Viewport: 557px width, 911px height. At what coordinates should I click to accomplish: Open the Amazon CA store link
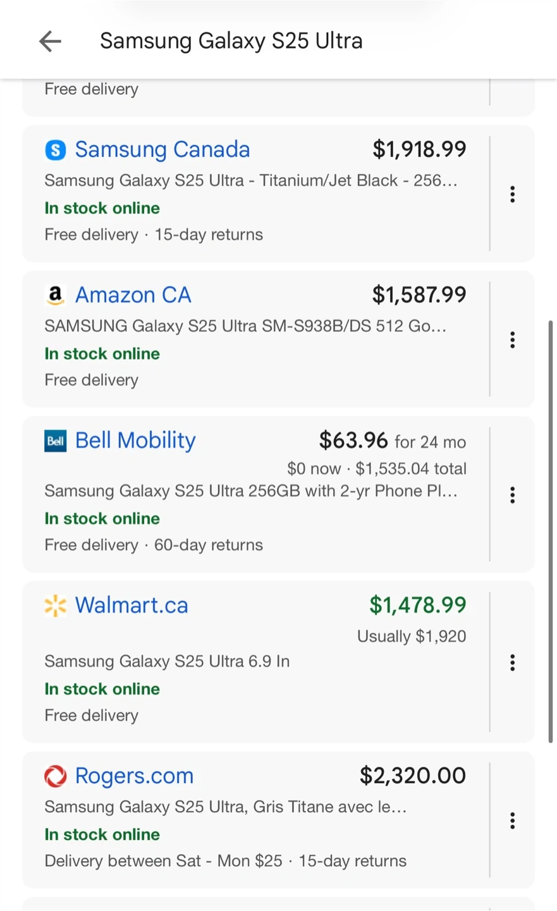(x=133, y=295)
